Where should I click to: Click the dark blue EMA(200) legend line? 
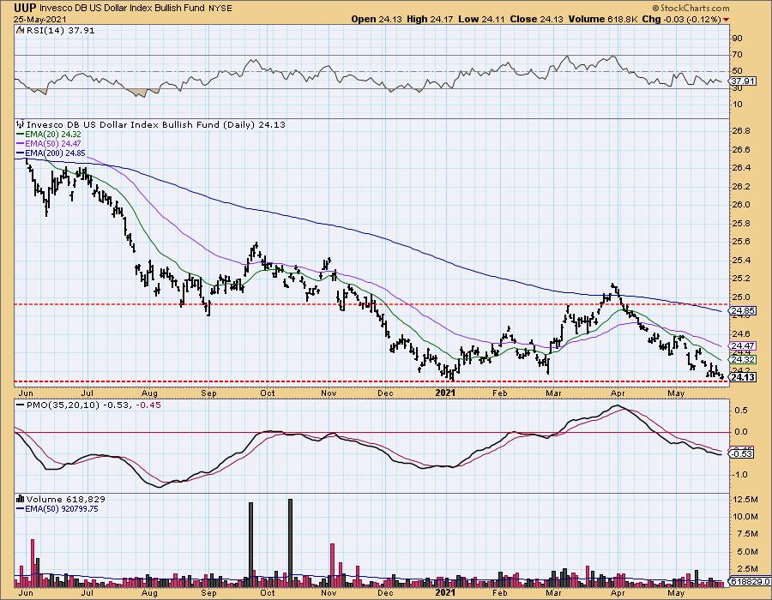click(21, 153)
